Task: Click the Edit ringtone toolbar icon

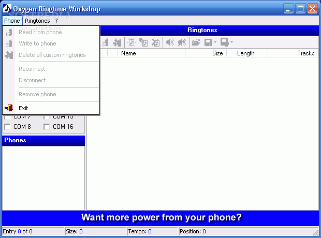Action: pyautogui.click(x=143, y=42)
